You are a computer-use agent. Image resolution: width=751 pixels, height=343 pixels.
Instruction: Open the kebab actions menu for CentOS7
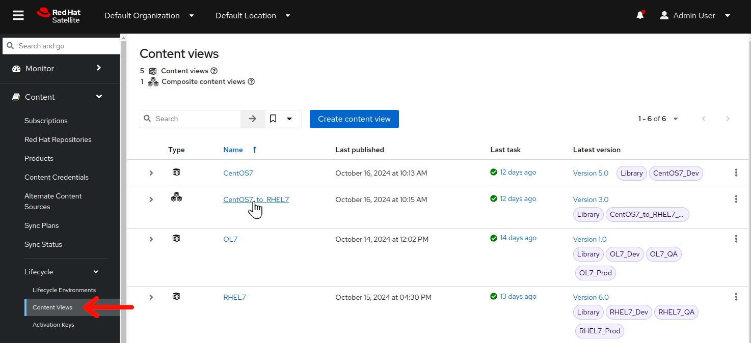[x=736, y=173]
